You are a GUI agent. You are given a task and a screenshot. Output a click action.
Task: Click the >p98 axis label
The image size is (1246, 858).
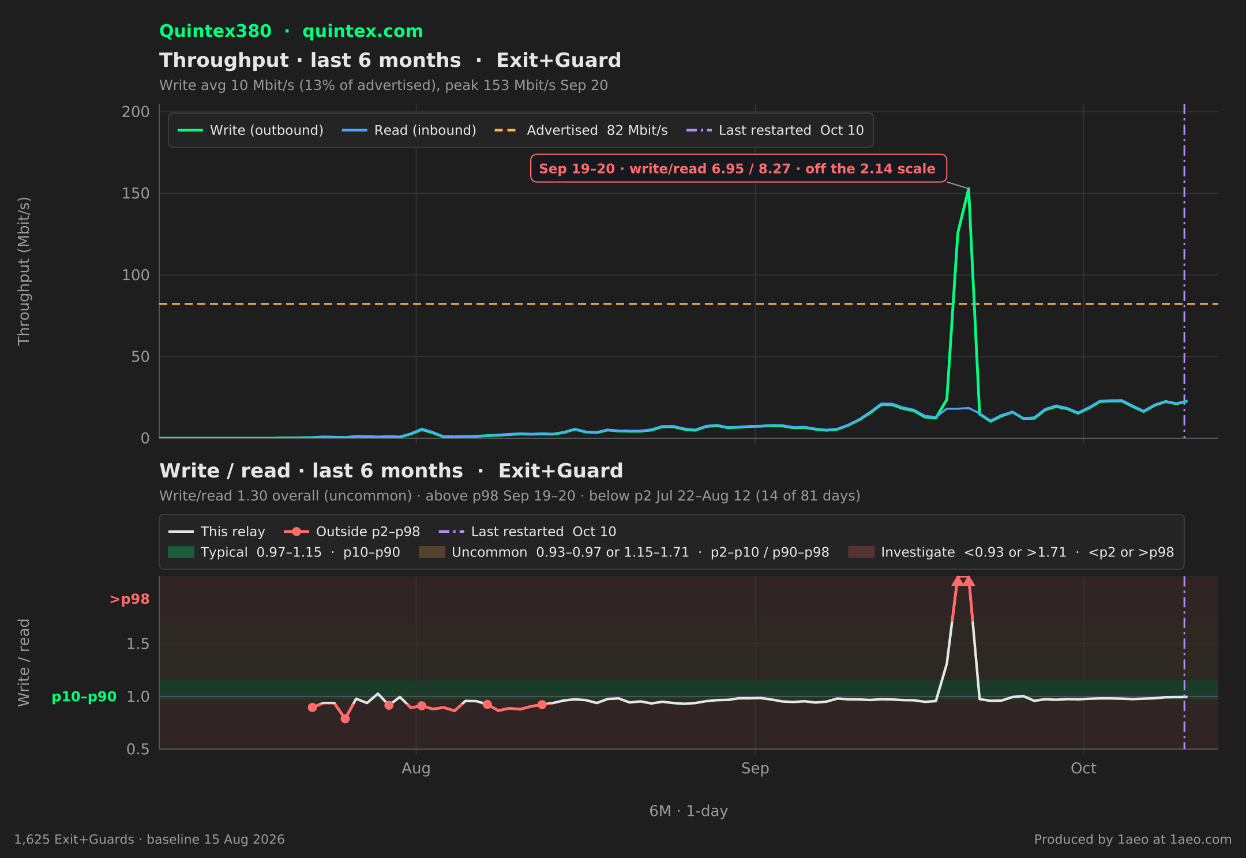coord(130,599)
